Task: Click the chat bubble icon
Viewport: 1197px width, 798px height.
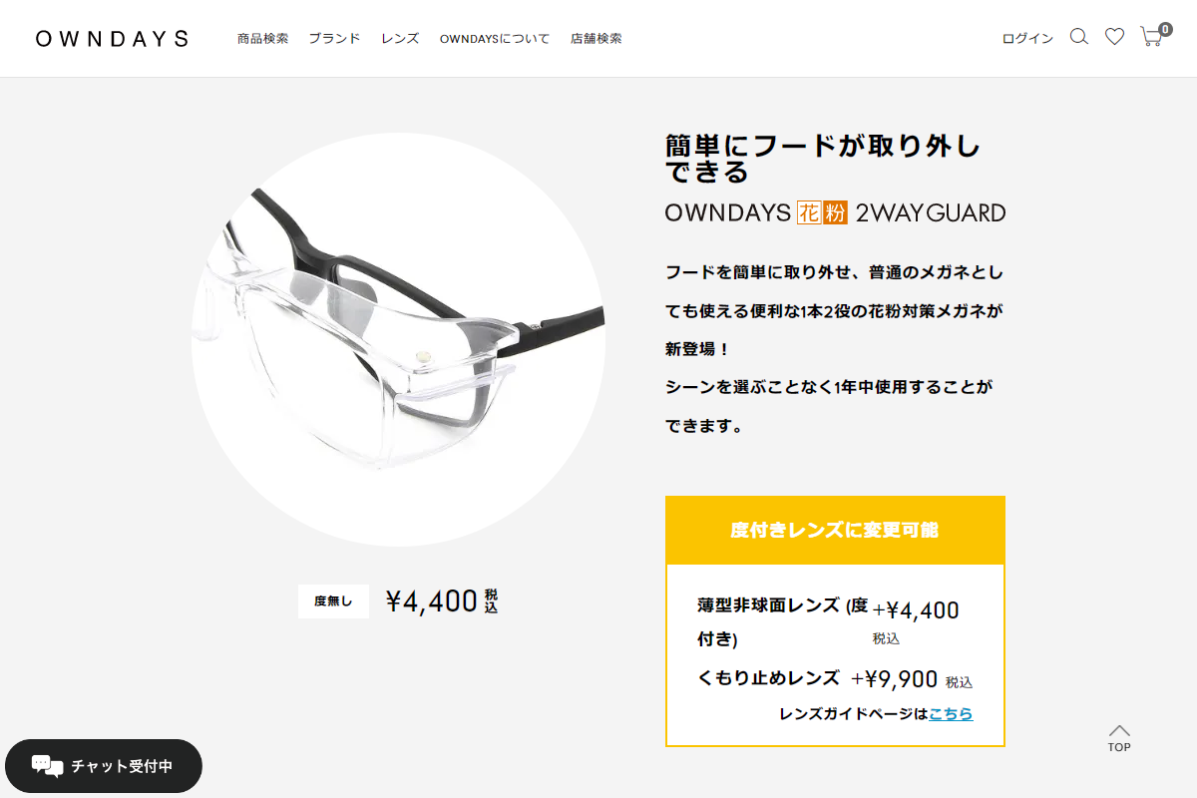Action: (47, 766)
